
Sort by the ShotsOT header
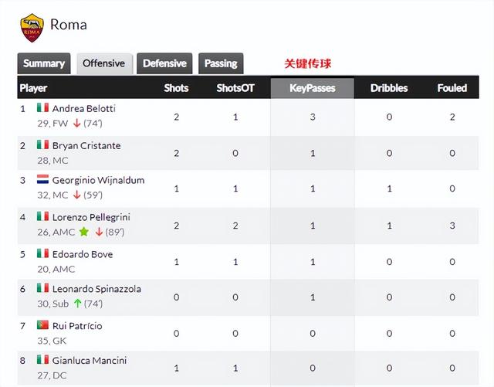point(235,88)
